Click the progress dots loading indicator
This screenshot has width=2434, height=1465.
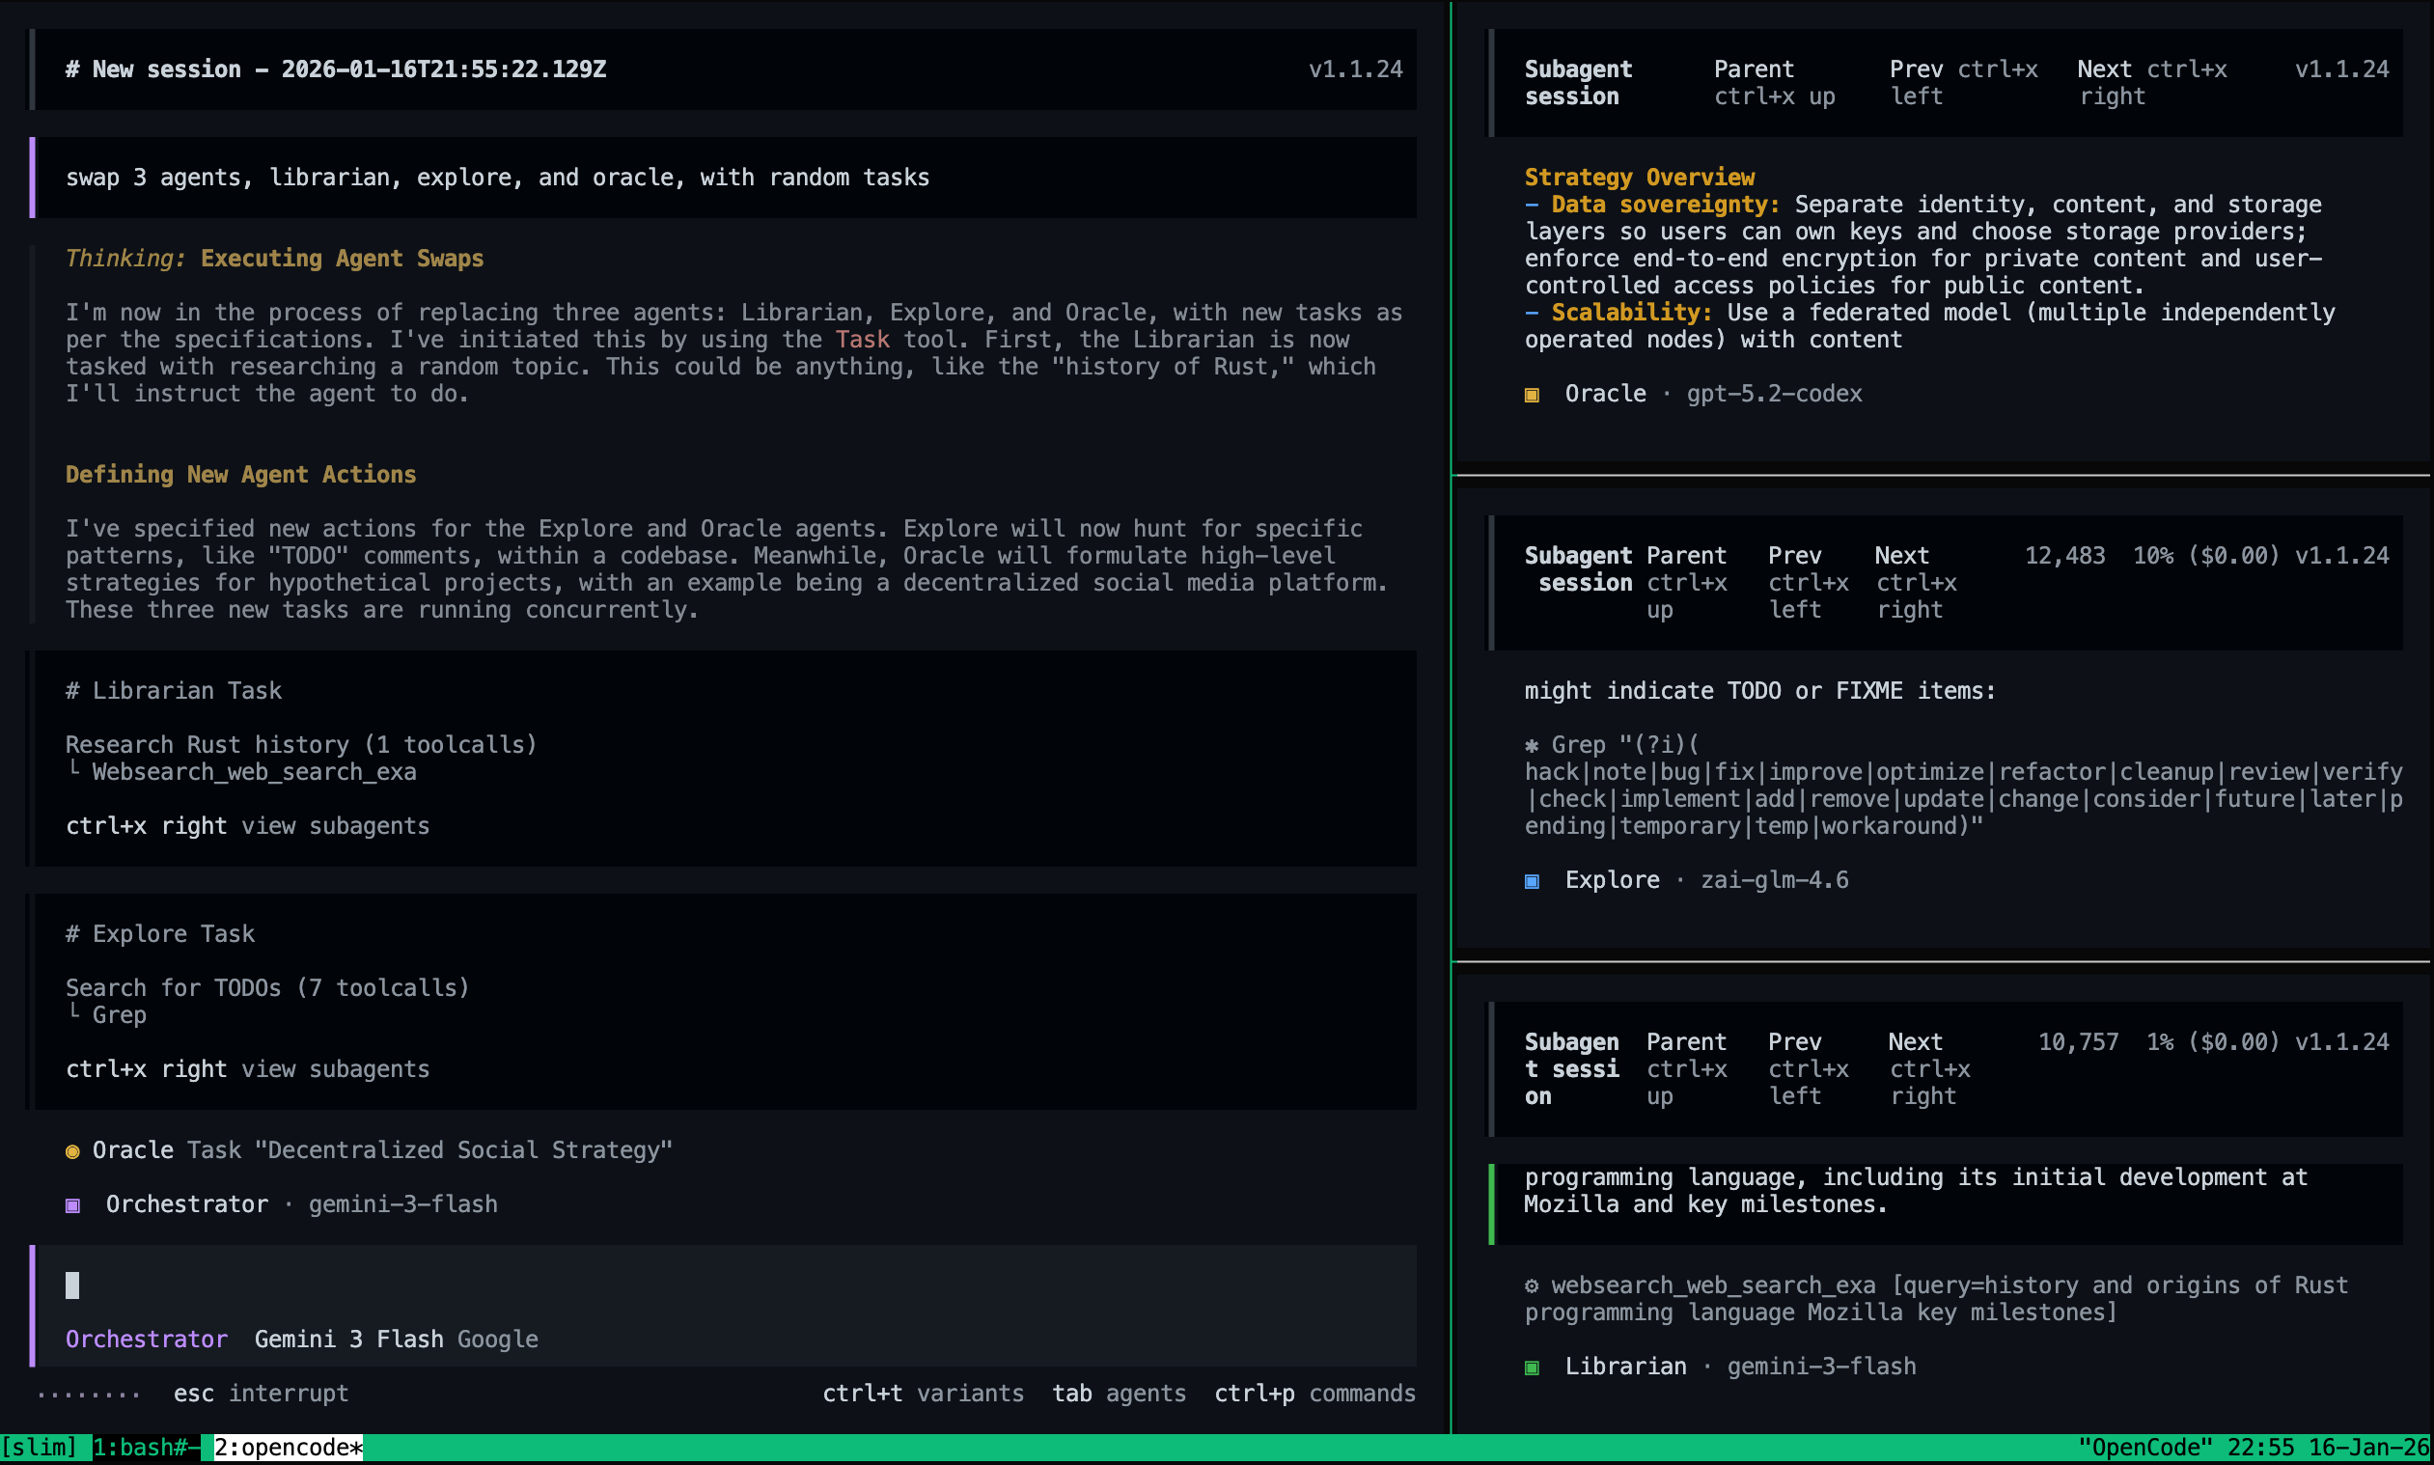[x=89, y=1395]
